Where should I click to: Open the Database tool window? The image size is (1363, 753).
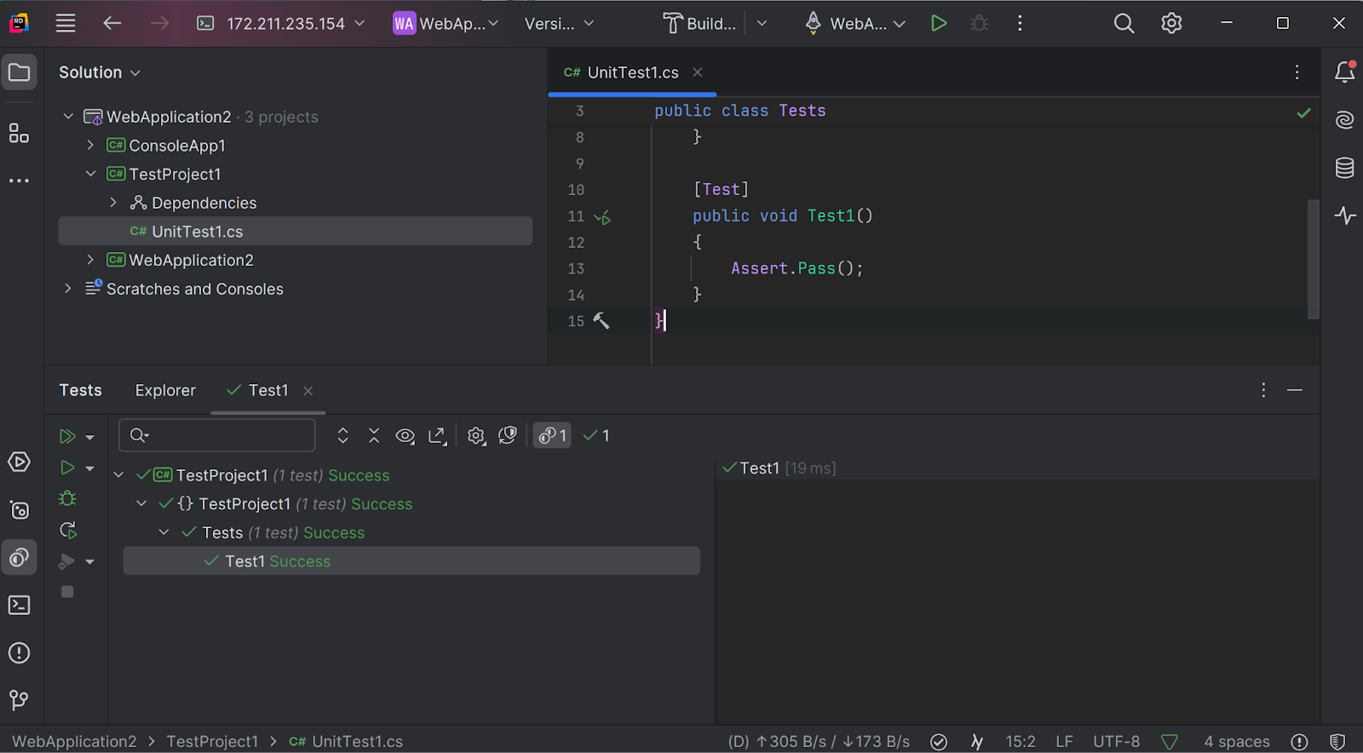point(1345,168)
